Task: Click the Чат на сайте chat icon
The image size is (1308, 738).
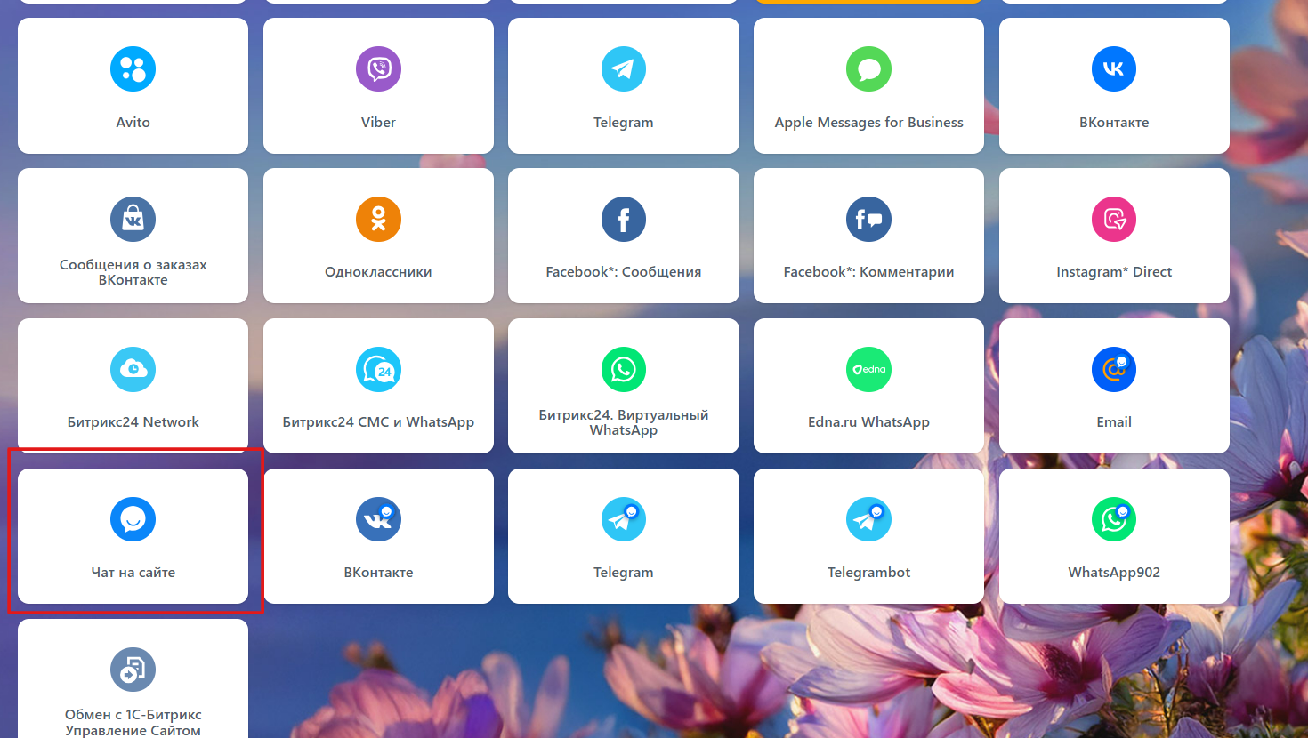Action: [133, 520]
